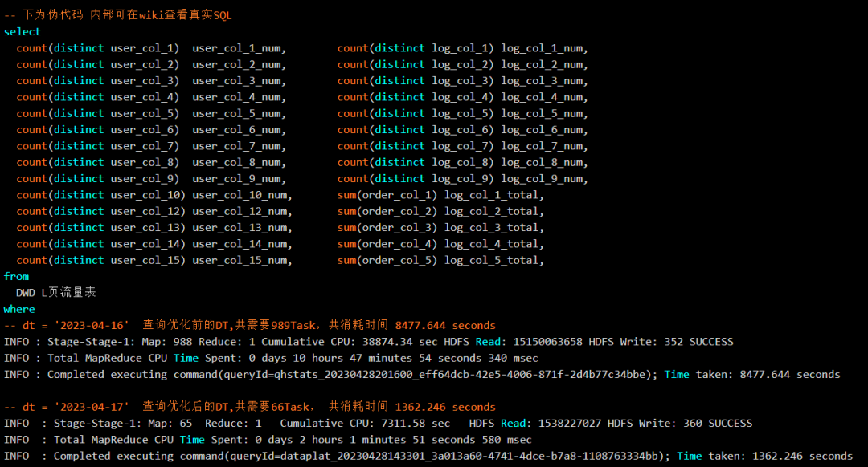Screen dimensions: 868x467
Task: Click the HDFS Read value "1538227027"
Action: (570, 424)
